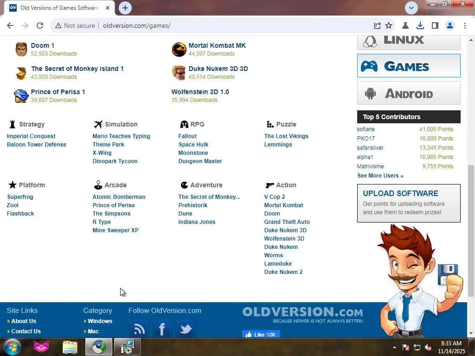Click the Doom 1 game icon
The height and width of the screenshot is (356, 475).
click(x=21, y=49)
